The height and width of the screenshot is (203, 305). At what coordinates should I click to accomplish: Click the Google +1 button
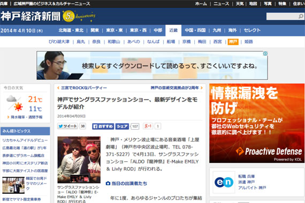tap(148, 126)
